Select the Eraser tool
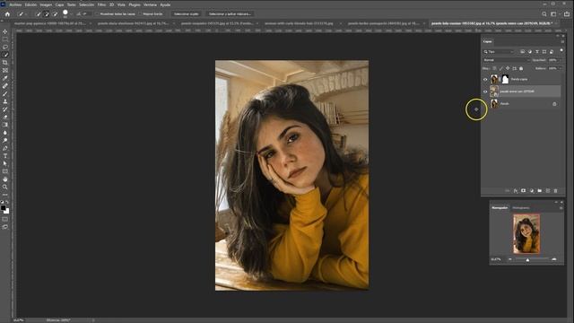Screen dimensions: 574x323 click(5, 118)
